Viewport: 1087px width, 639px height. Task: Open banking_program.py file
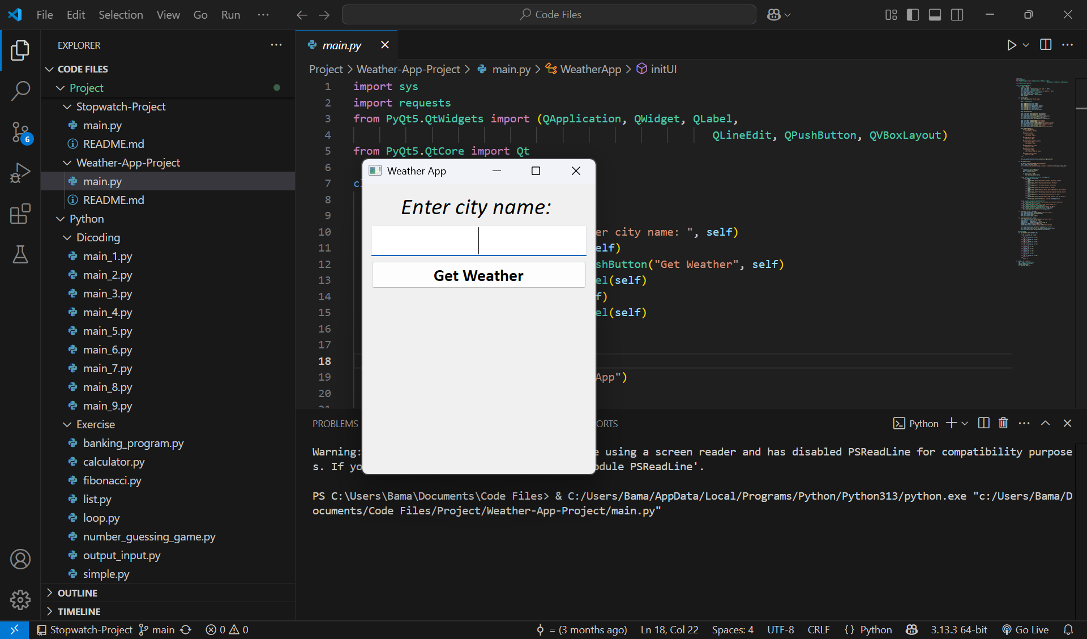[168, 443]
